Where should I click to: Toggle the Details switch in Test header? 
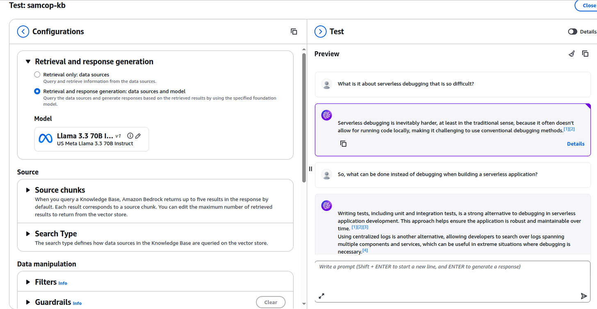573,32
